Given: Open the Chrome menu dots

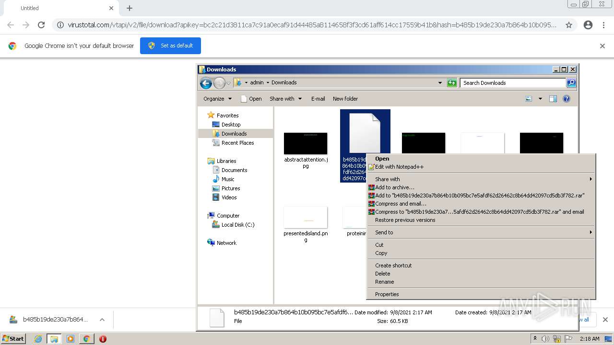Looking at the screenshot, I should coord(604,25).
